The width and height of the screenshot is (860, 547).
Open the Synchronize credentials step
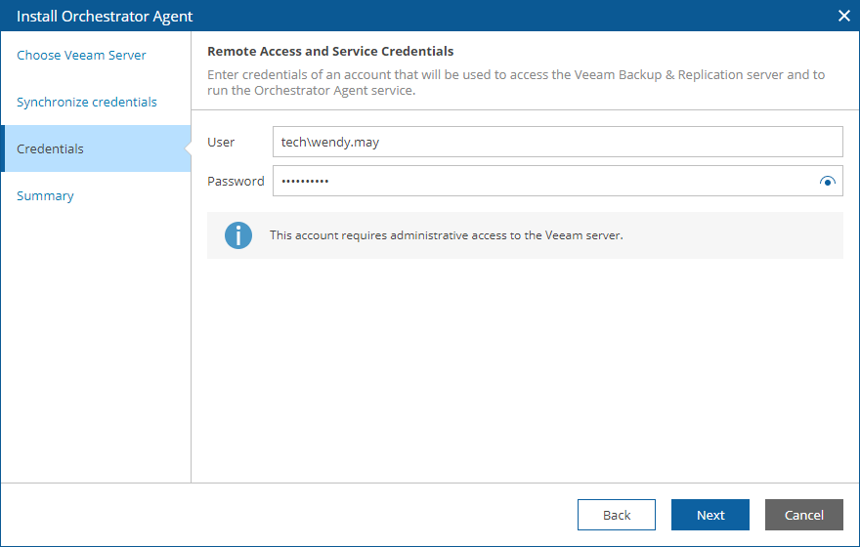pos(87,102)
